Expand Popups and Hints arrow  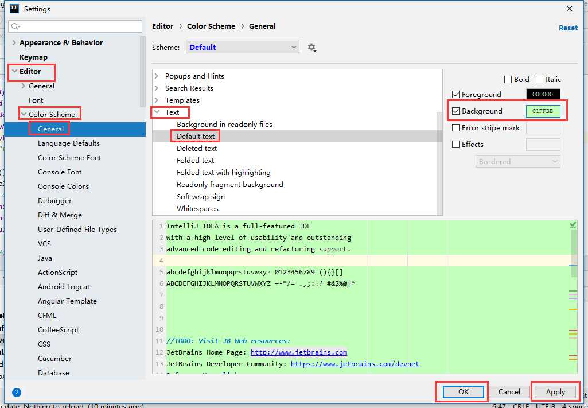point(157,76)
